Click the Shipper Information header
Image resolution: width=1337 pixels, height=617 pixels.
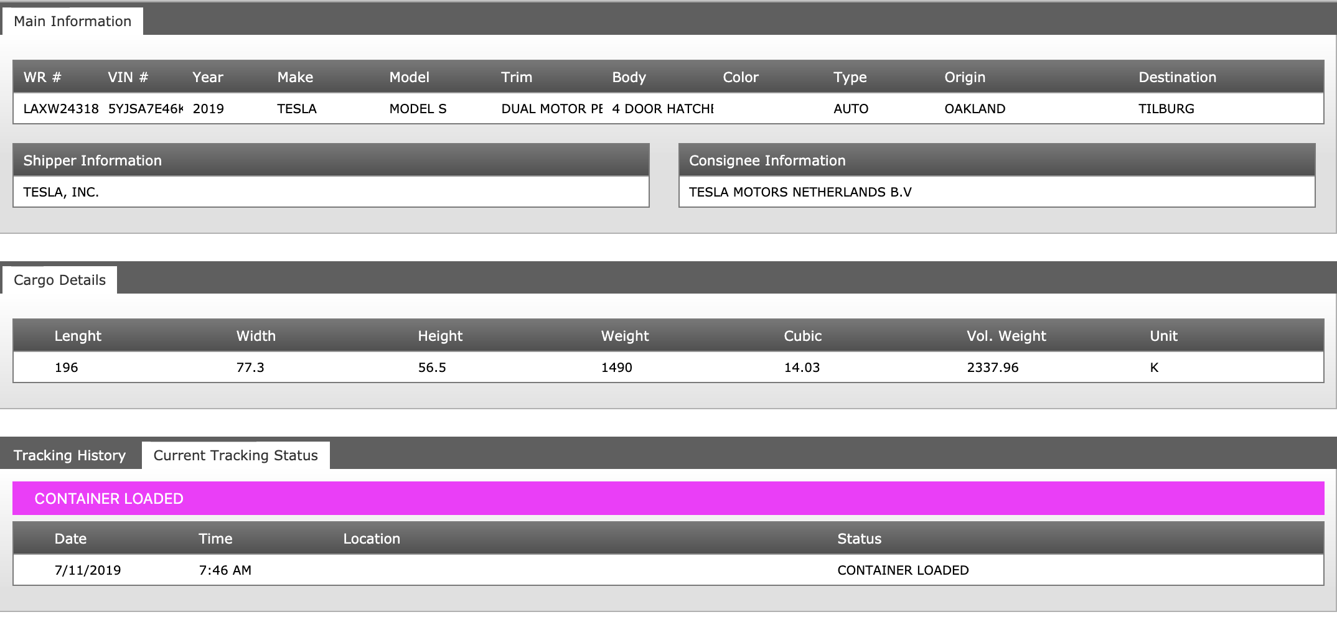331,160
